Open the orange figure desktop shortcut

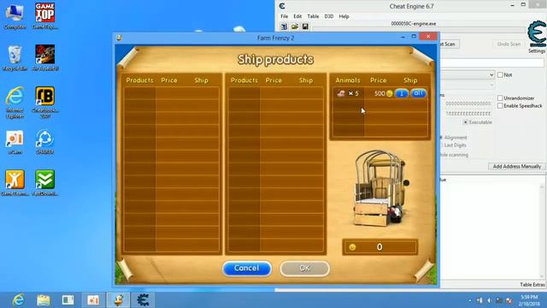(x=15, y=183)
